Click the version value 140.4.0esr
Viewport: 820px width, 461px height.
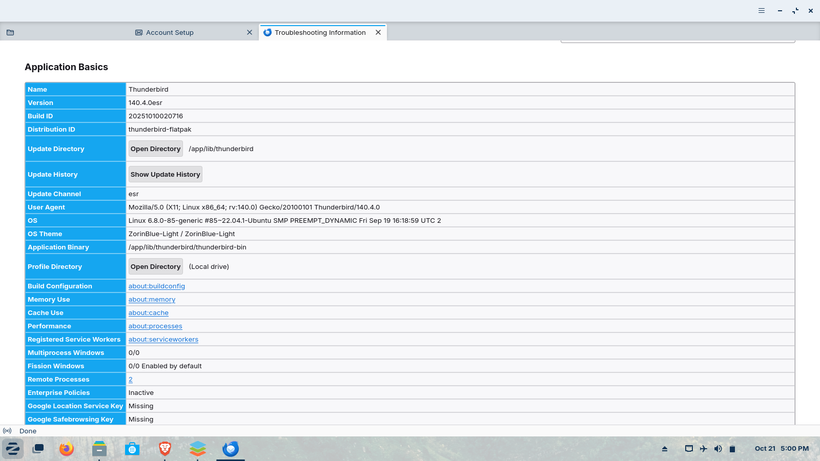coord(146,103)
